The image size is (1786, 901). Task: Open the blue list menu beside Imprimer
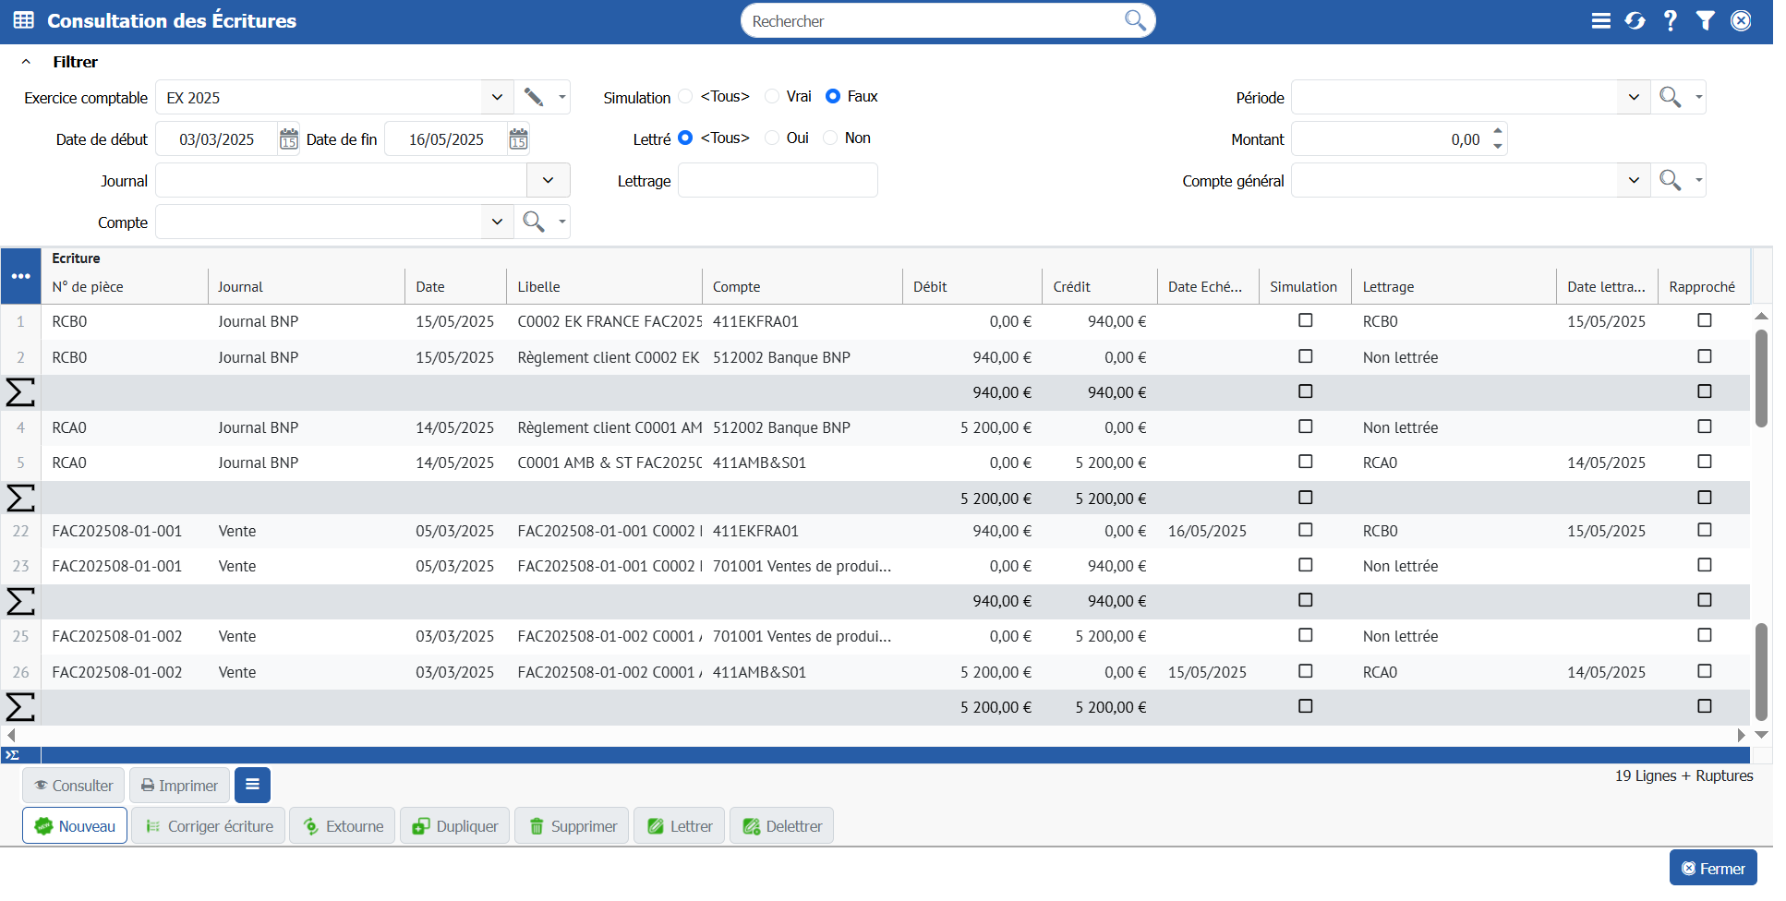tap(252, 785)
